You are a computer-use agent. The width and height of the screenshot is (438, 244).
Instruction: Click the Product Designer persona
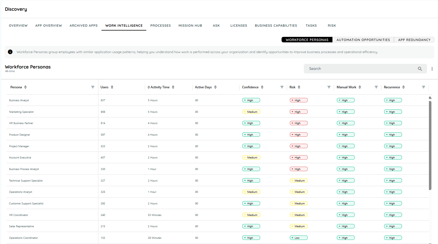(20, 135)
